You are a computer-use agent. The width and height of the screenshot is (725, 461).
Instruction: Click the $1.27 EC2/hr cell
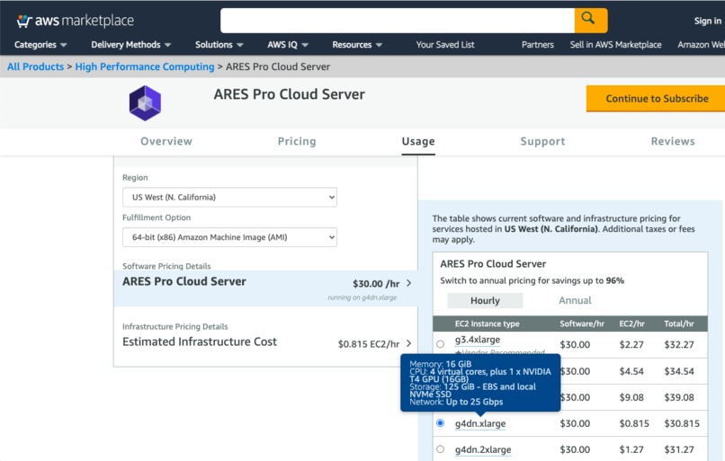pyautogui.click(x=631, y=449)
